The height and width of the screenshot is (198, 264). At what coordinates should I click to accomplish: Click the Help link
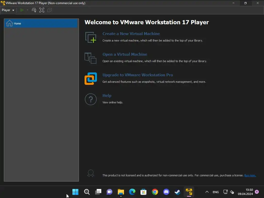107,96
